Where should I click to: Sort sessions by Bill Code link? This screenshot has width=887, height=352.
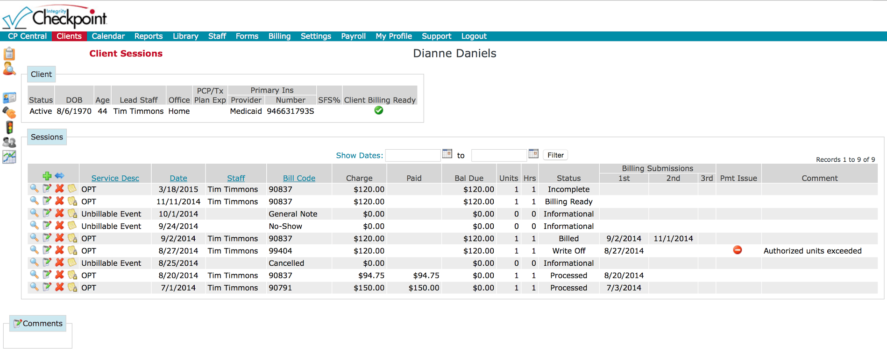tap(299, 178)
